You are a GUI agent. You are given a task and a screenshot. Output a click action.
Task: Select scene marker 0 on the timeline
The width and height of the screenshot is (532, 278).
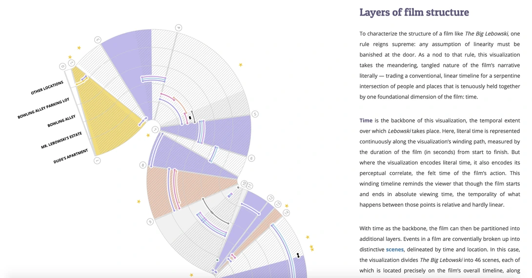(62, 66)
